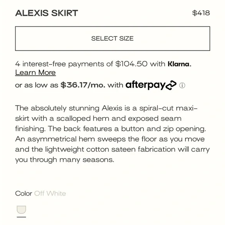Click the afterpay wordmark

tap(145, 85)
